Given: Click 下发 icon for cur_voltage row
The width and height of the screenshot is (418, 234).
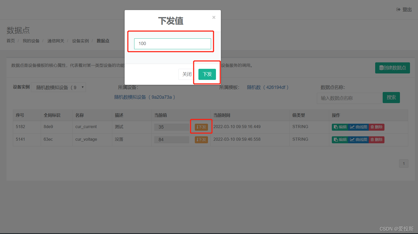Looking at the screenshot, I should click(x=201, y=139).
